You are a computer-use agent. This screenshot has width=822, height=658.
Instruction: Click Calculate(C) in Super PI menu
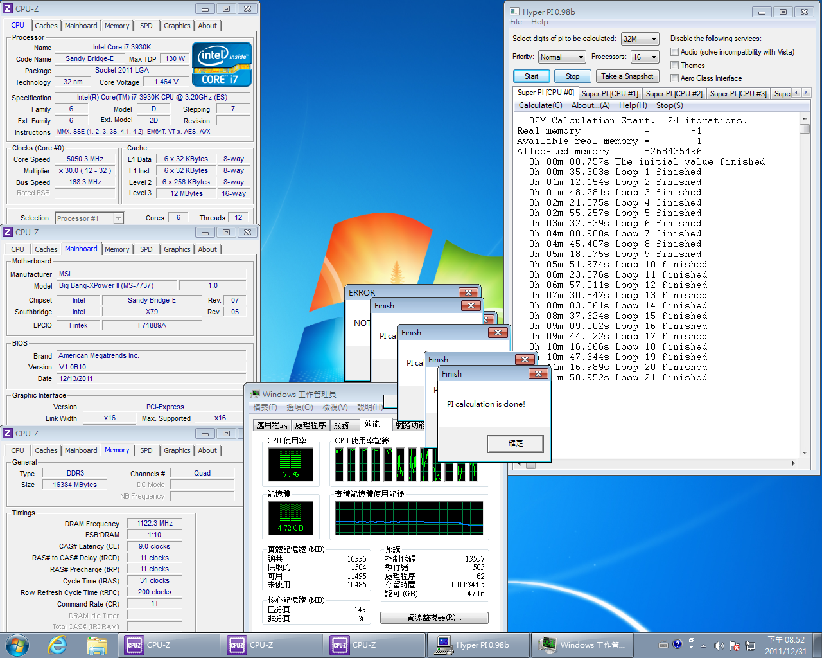[541, 105]
